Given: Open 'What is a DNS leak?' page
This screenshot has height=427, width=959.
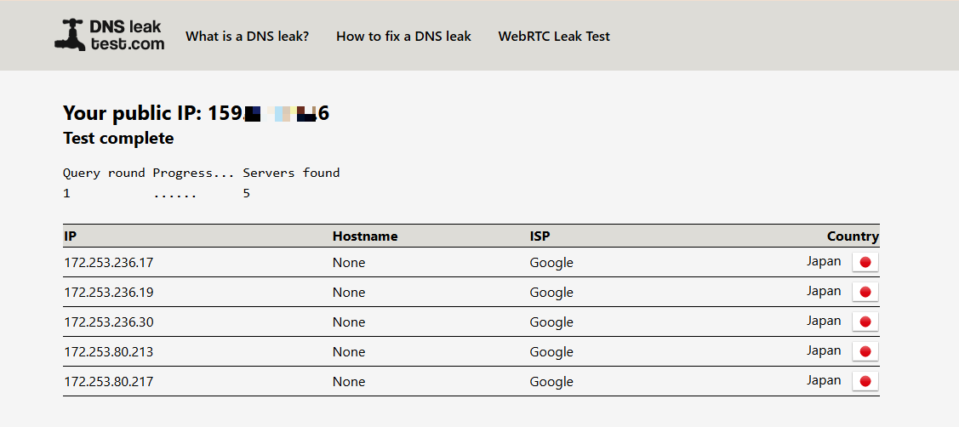Looking at the screenshot, I should click(247, 37).
